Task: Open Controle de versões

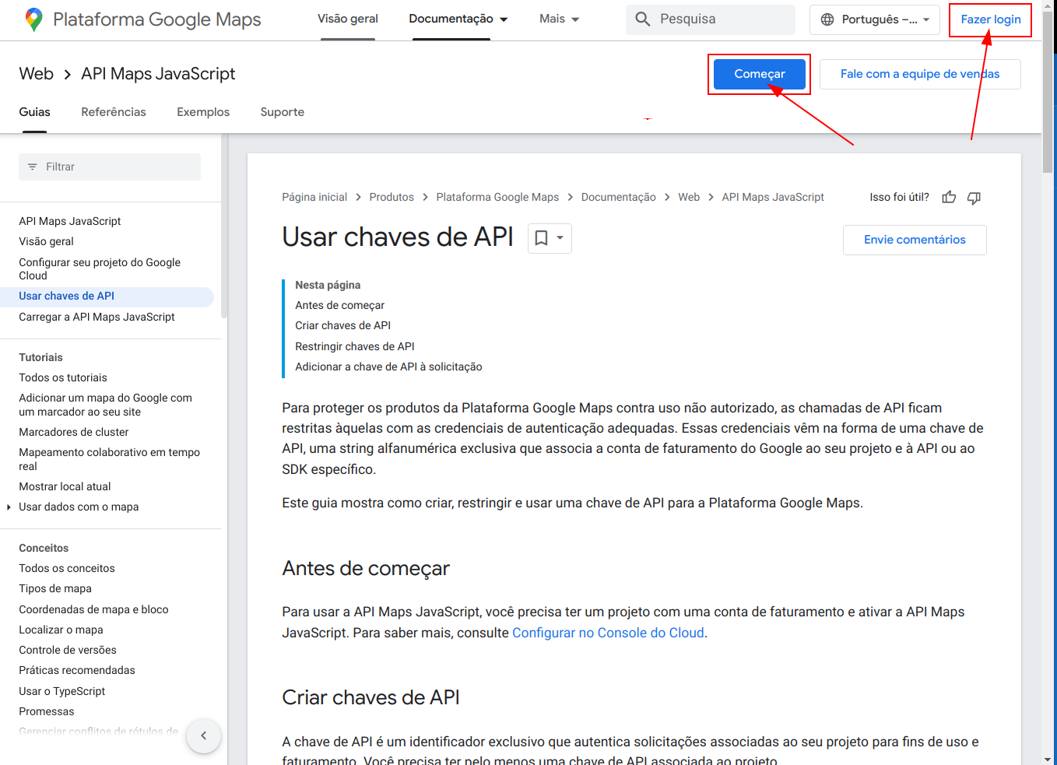Action: [68, 650]
